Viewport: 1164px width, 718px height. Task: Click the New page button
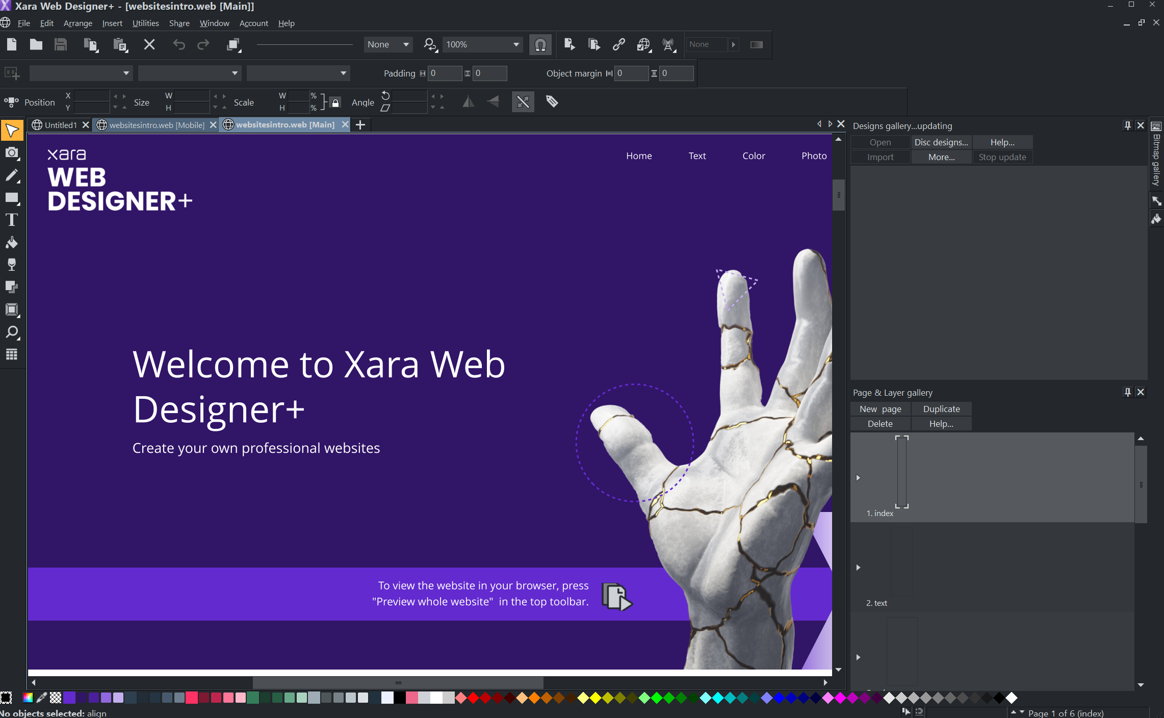[x=881, y=409]
